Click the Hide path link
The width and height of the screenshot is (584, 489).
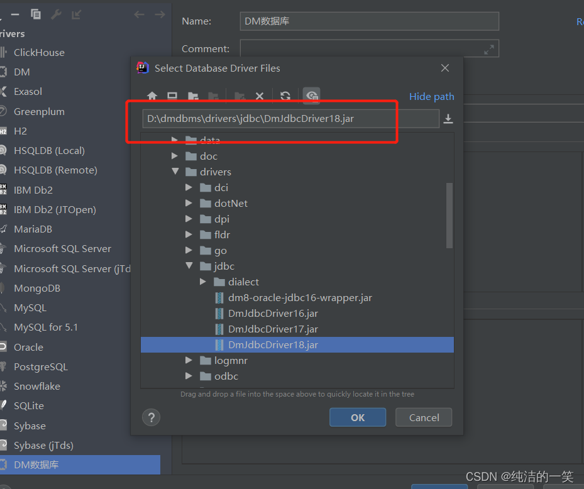[432, 96]
